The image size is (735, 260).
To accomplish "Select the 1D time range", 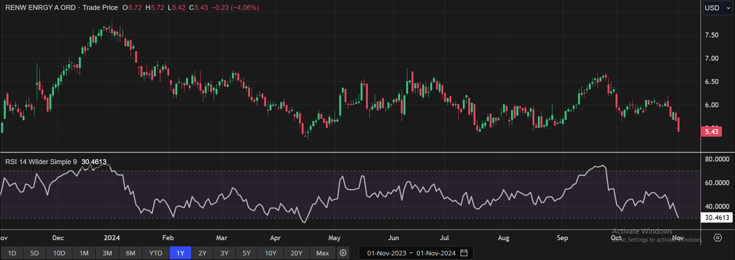I will pyautogui.click(x=12, y=253).
